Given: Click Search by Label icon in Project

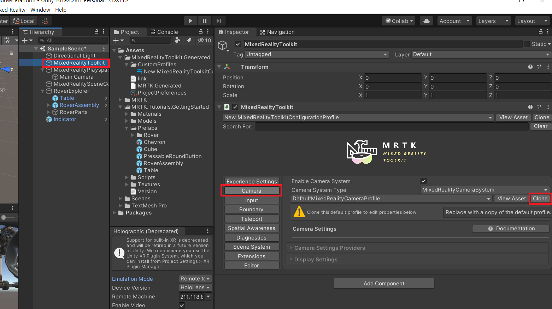Looking at the screenshot, I should pyautogui.click(x=189, y=40).
